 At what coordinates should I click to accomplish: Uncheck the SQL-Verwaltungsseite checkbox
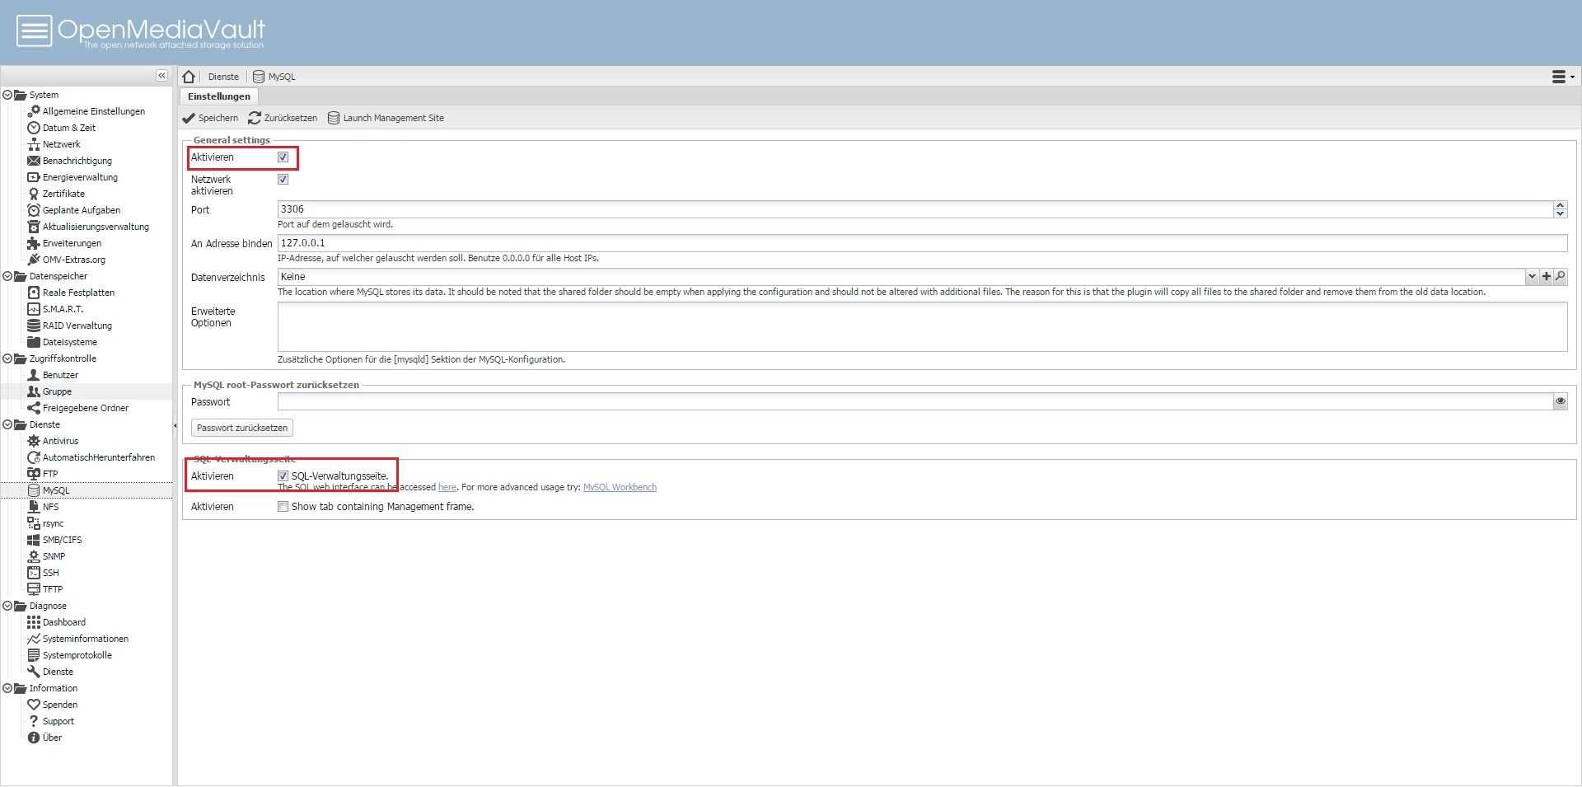click(x=283, y=475)
